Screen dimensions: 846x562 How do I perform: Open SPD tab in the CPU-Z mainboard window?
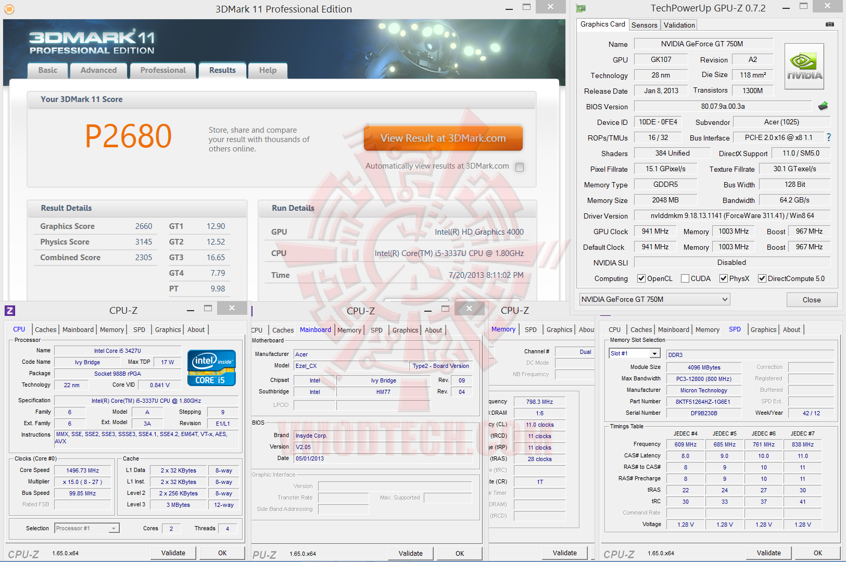pyautogui.click(x=377, y=330)
